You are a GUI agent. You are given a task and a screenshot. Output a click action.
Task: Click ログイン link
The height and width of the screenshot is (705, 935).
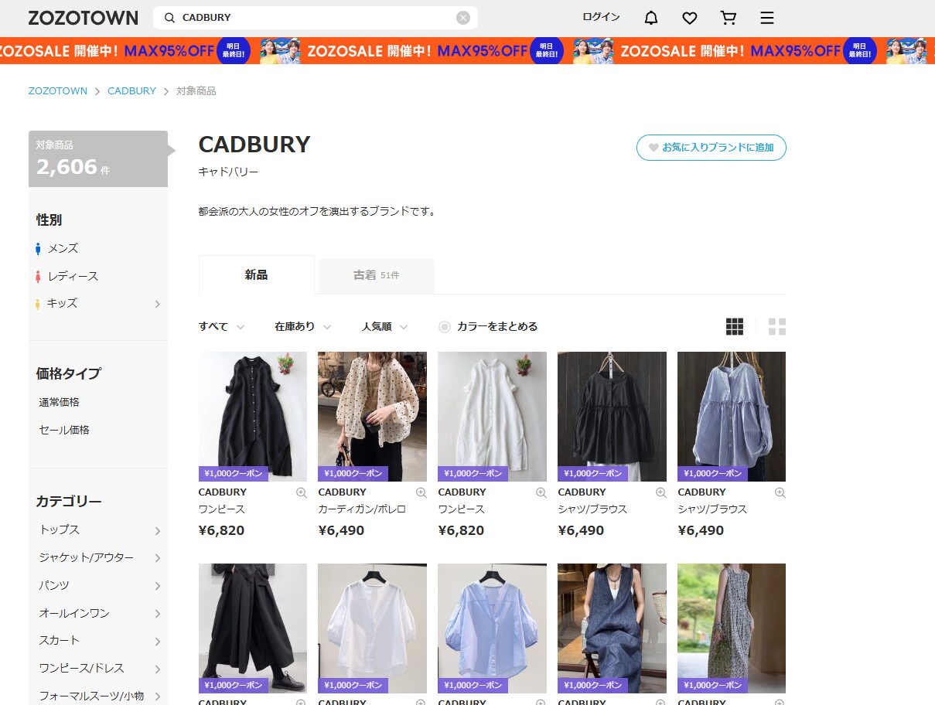601,17
